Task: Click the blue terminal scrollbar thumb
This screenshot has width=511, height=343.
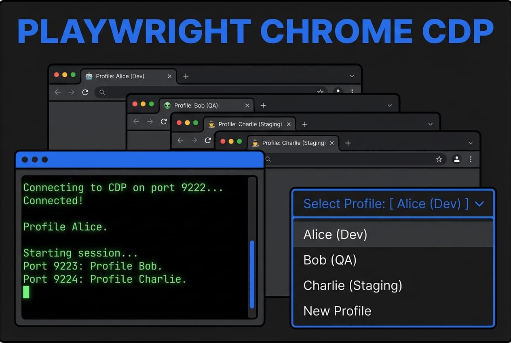Action: (x=252, y=274)
